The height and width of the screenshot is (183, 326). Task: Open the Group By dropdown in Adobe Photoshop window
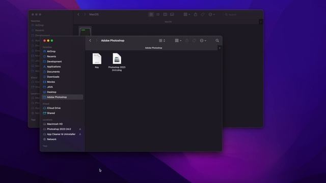click(178, 41)
